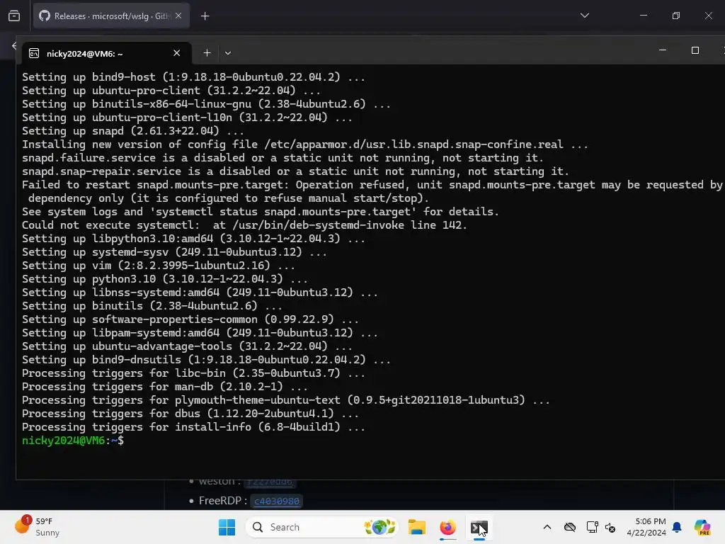Open the terminal profiles dropdown
Viewport: 725px width, 544px height.
point(228,53)
